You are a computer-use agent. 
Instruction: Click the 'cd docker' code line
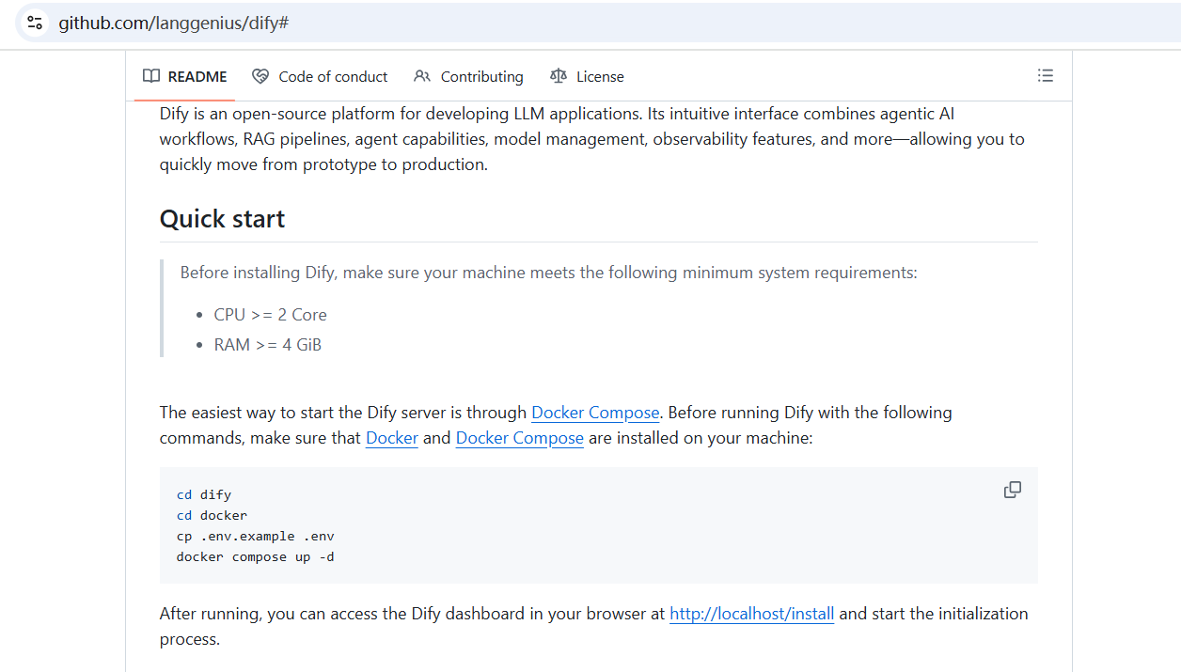[213, 515]
